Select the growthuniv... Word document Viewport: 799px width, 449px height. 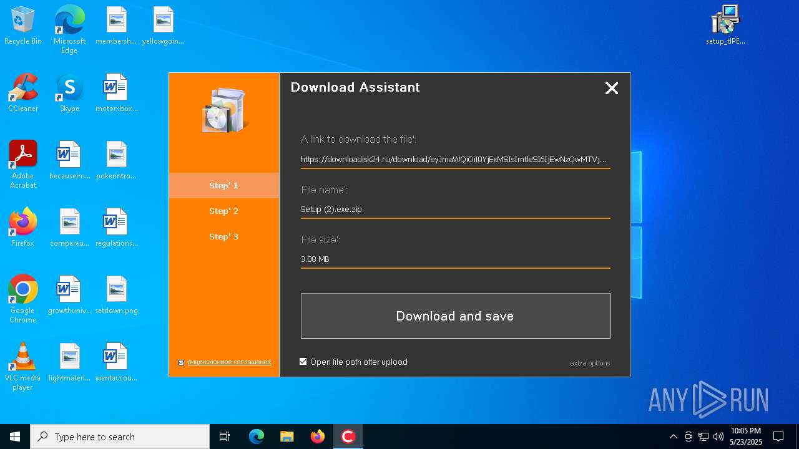pos(69,295)
